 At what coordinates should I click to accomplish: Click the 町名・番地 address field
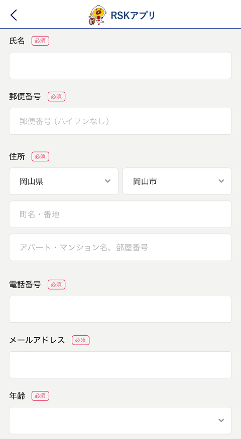coord(120,214)
